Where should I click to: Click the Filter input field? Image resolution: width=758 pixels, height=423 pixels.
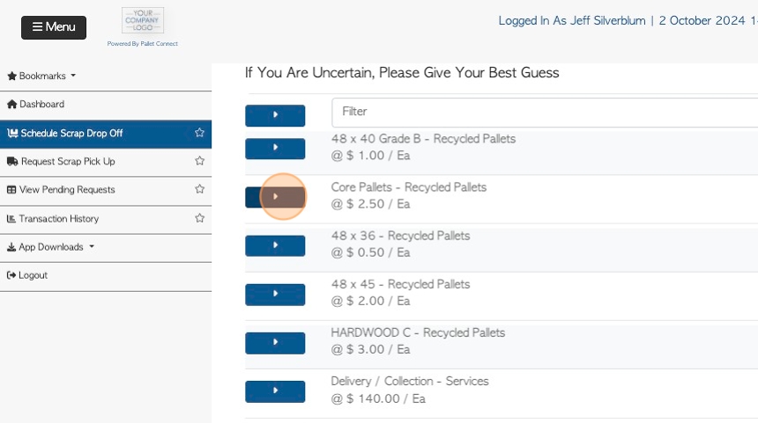point(545,113)
